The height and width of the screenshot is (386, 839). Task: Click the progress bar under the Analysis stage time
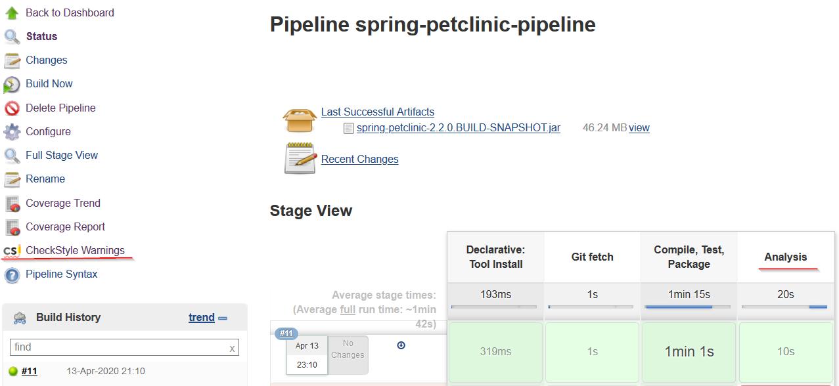point(785,305)
